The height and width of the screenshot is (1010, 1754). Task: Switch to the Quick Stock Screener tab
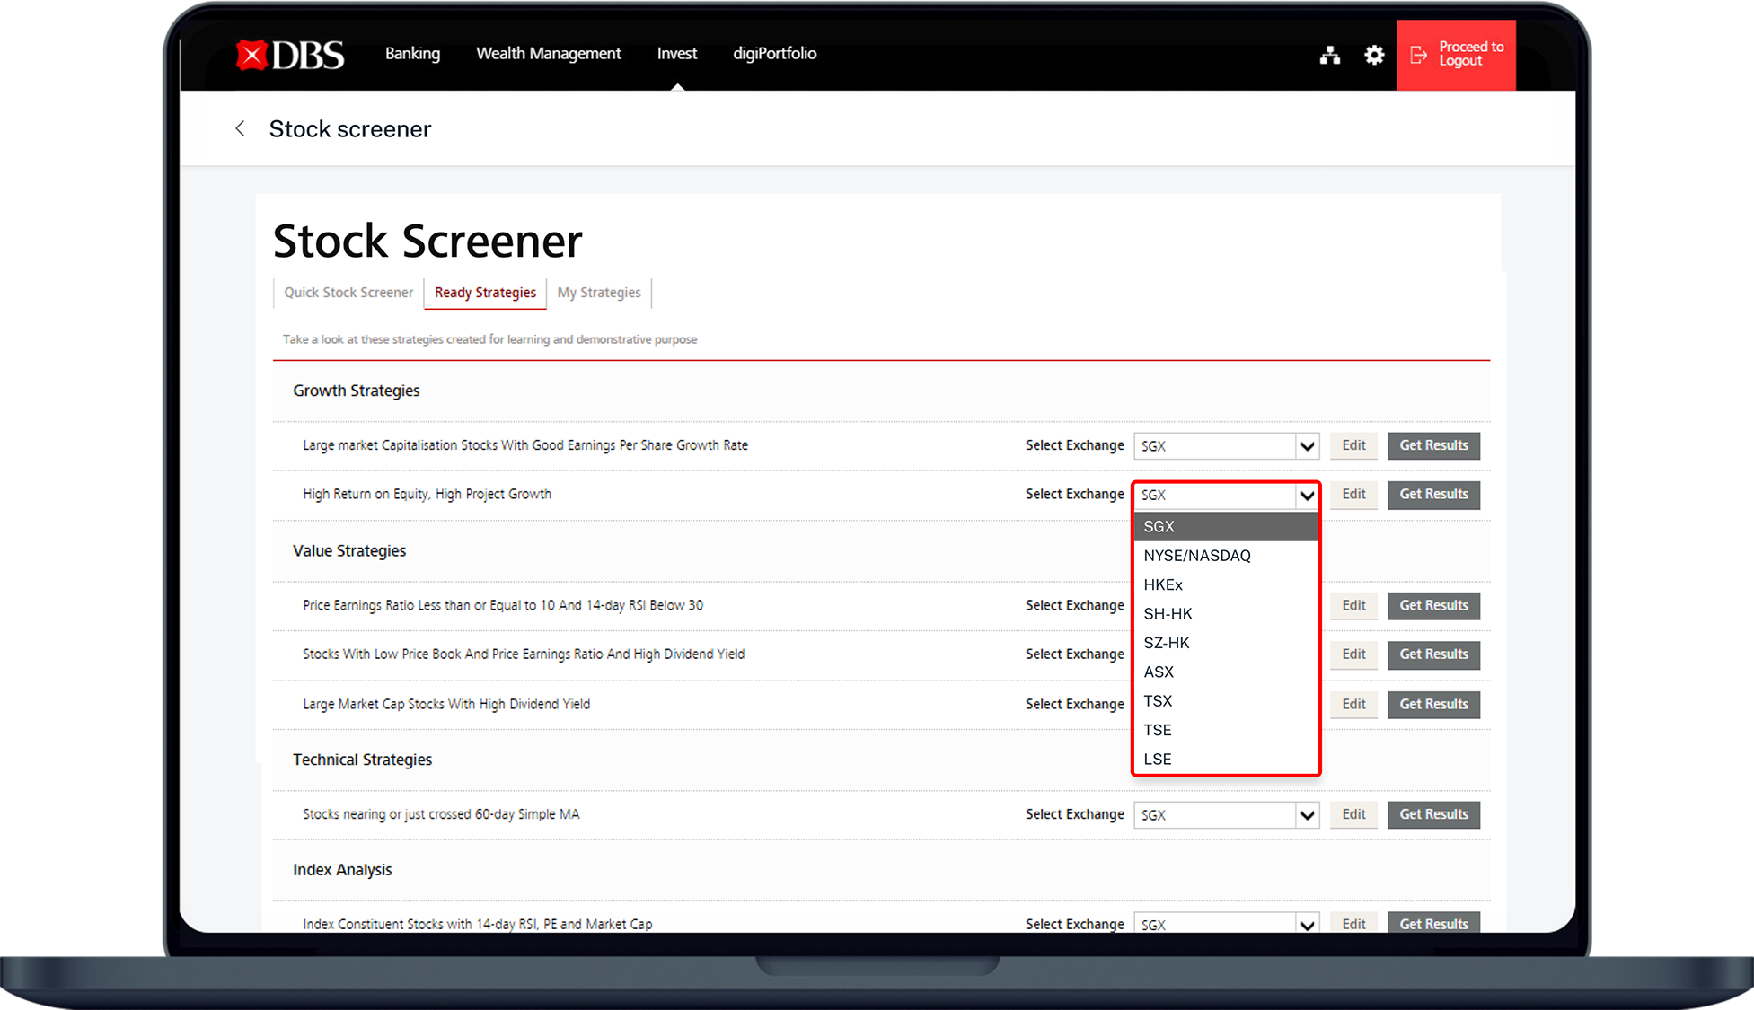point(348,293)
